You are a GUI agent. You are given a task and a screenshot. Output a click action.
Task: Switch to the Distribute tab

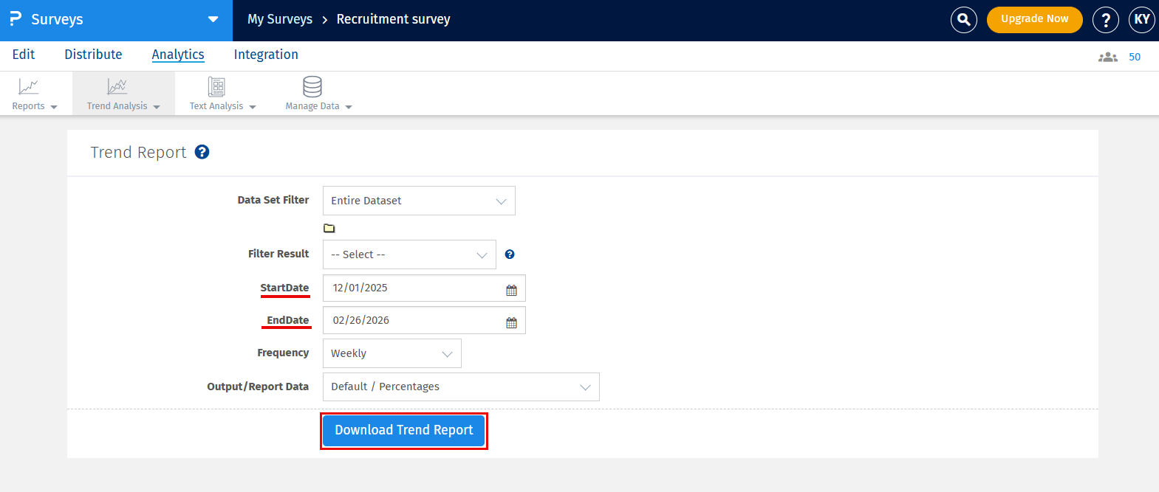tap(93, 55)
